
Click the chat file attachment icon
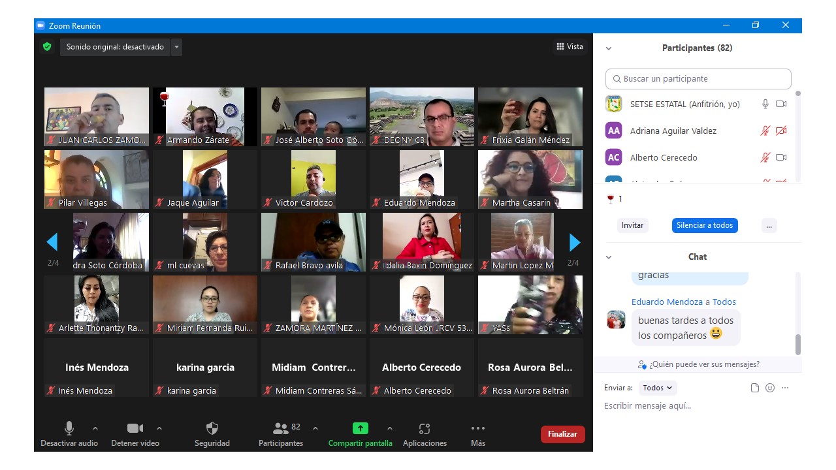pos(755,388)
